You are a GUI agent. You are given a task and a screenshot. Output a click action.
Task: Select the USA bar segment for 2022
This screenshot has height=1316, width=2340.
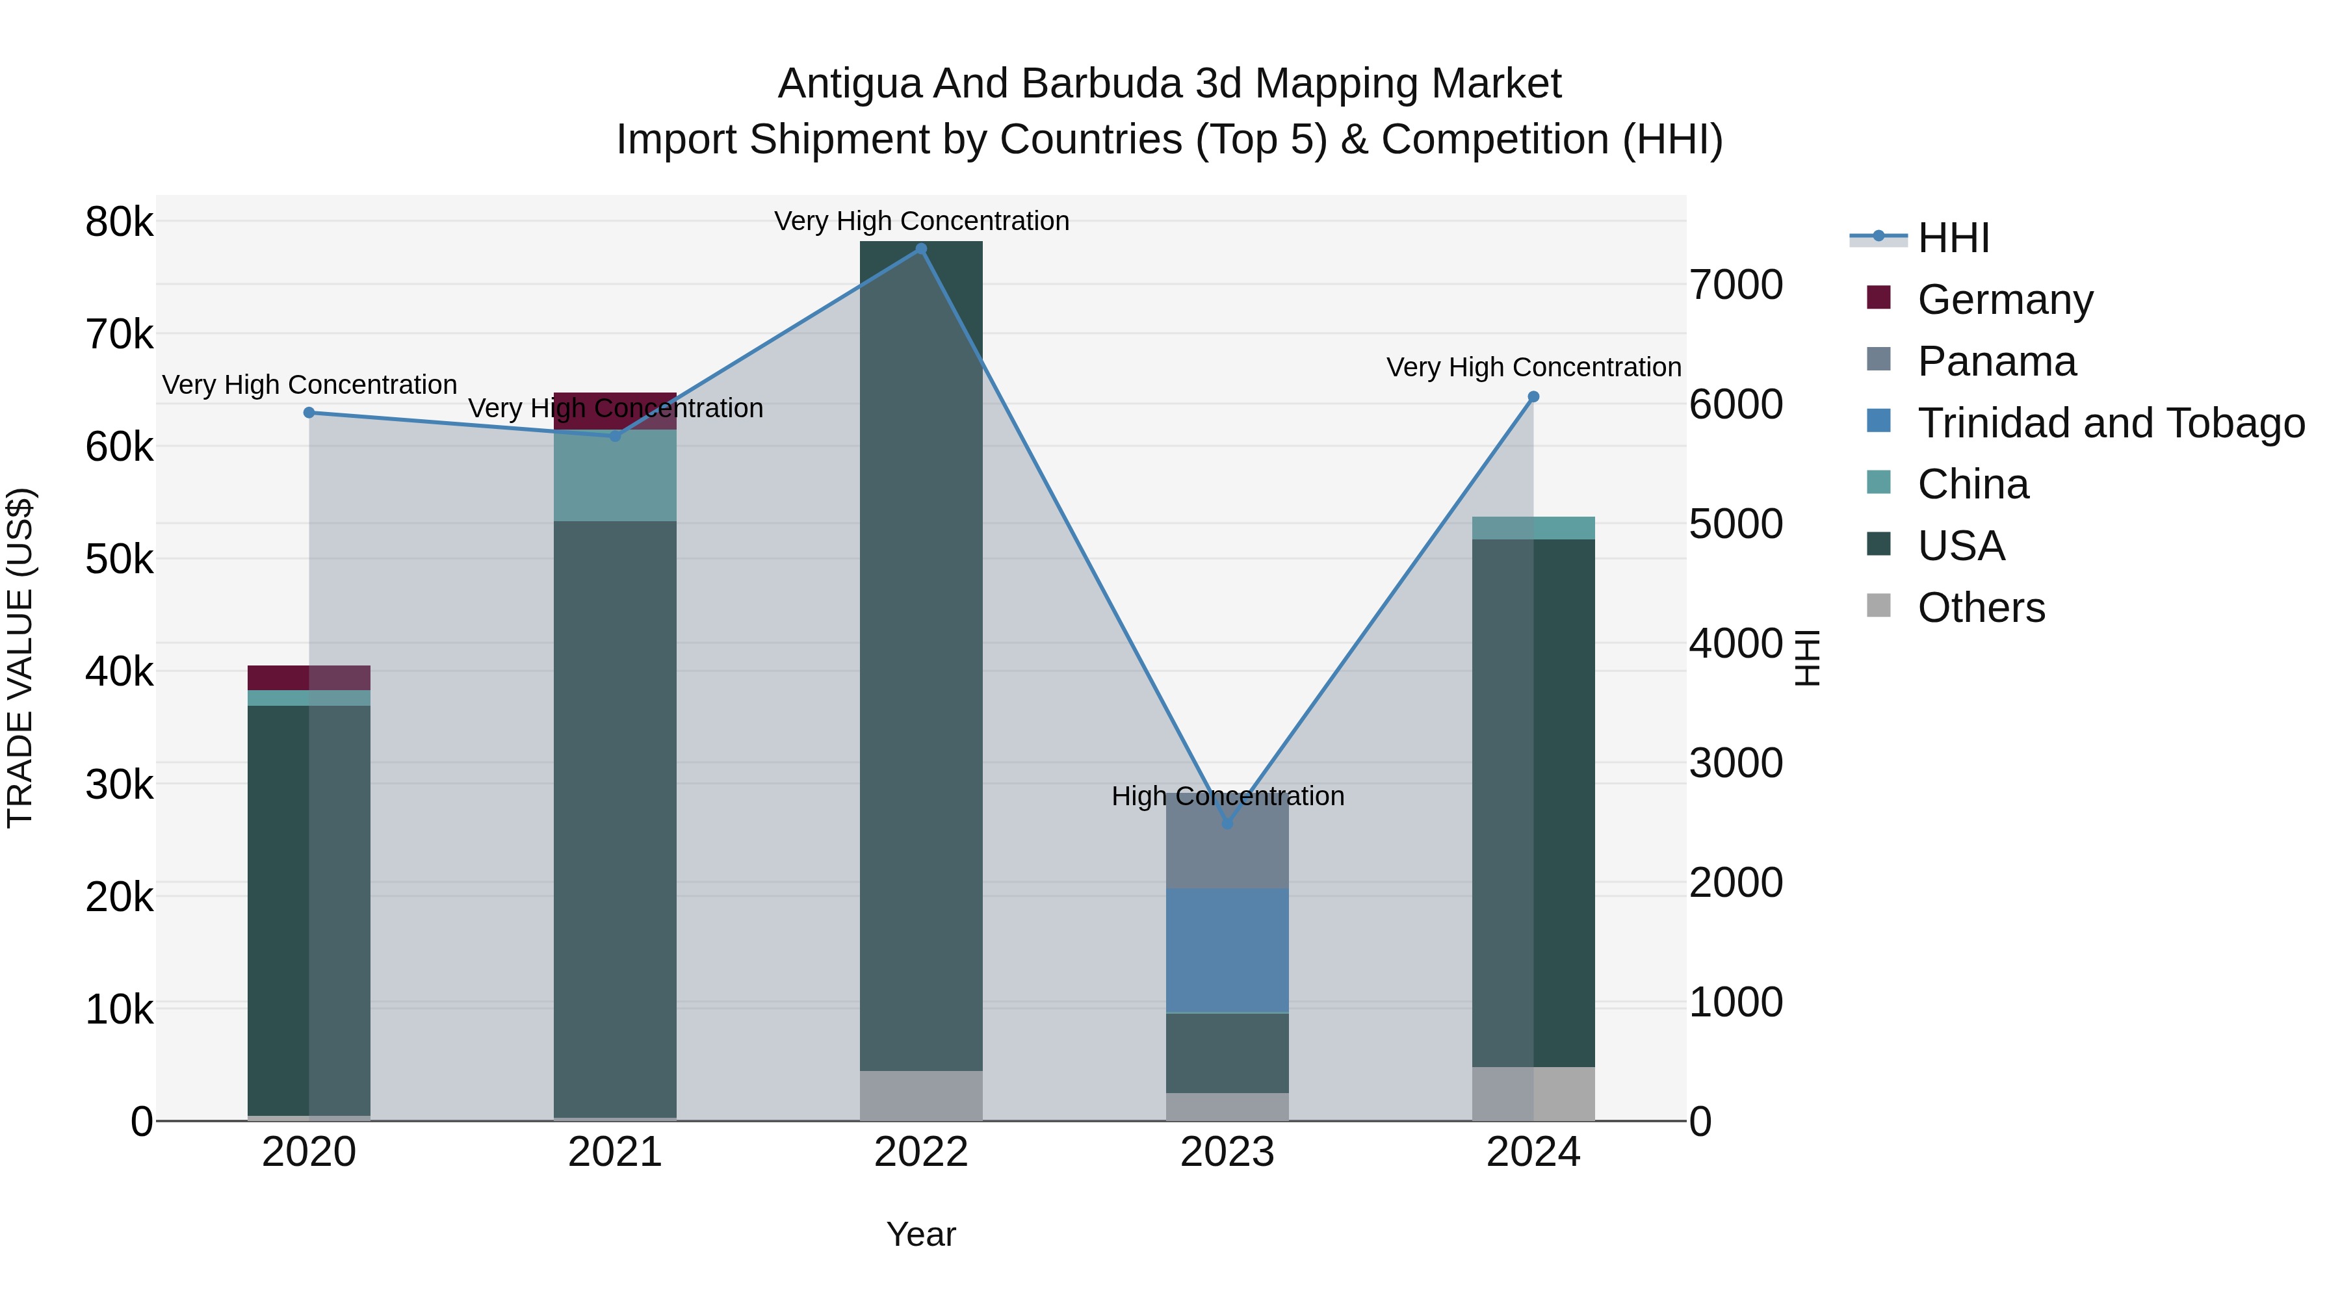point(921,656)
